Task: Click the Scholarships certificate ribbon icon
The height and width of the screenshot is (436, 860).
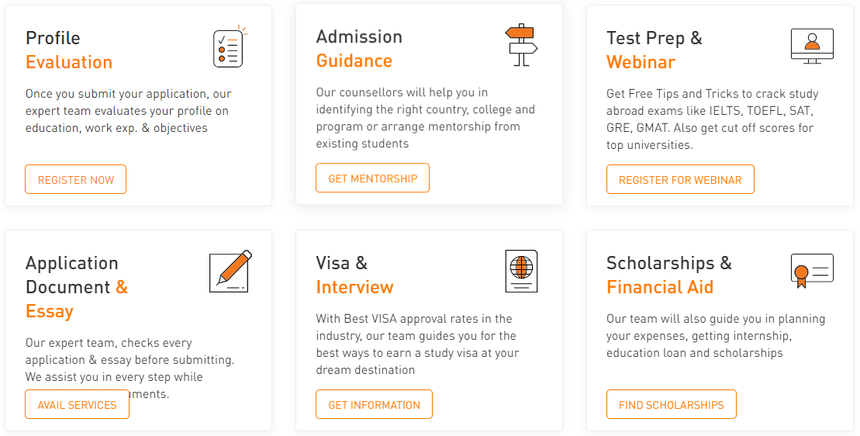Action: [x=812, y=271]
